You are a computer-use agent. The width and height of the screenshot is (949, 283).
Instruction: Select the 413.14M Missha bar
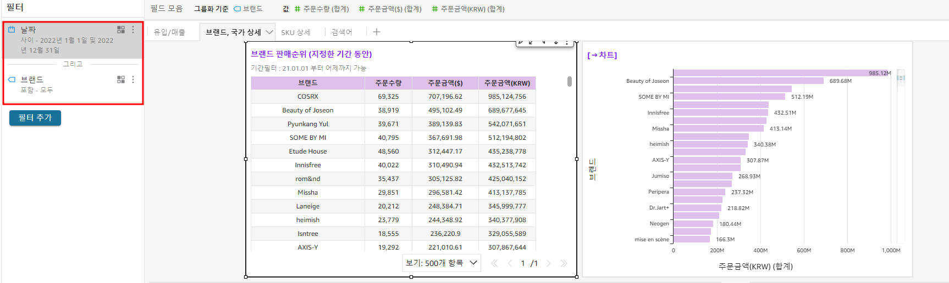point(719,128)
